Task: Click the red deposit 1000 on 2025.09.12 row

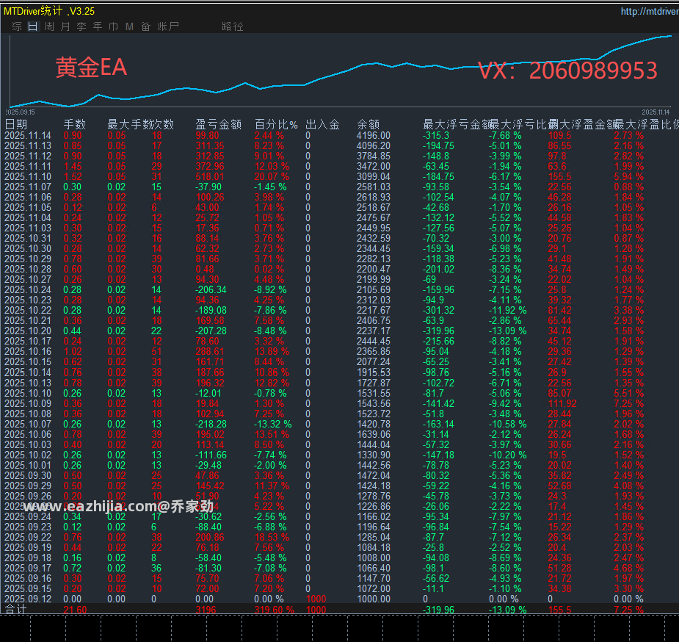Action: [316, 599]
